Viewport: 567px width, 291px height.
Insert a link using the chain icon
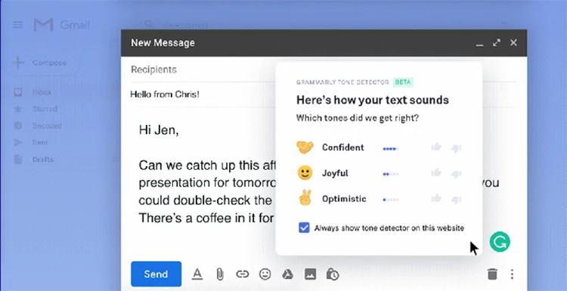pyautogui.click(x=242, y=274)
